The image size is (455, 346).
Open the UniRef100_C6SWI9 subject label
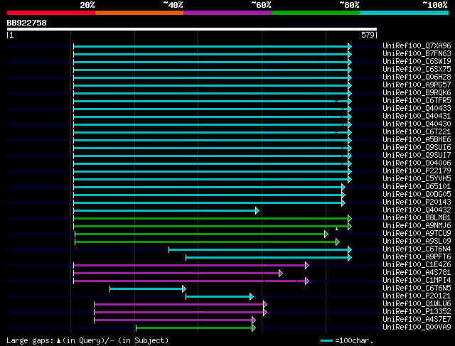(417, 61)
